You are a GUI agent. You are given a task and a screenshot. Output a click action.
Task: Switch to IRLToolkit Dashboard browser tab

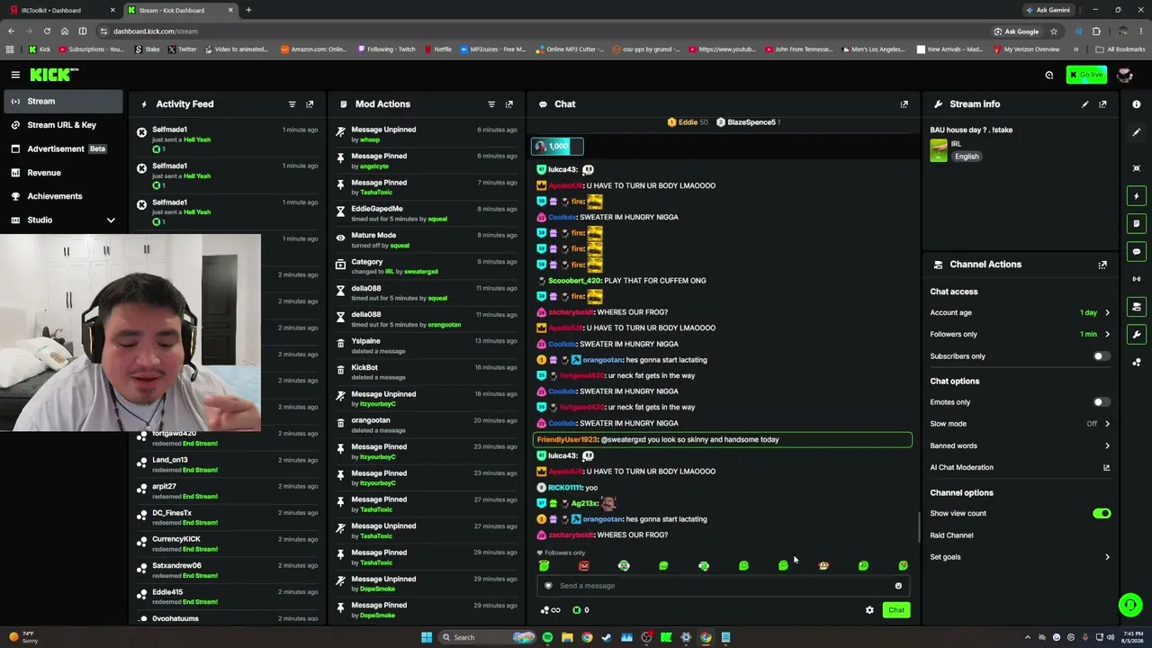[x=61, y=10]
